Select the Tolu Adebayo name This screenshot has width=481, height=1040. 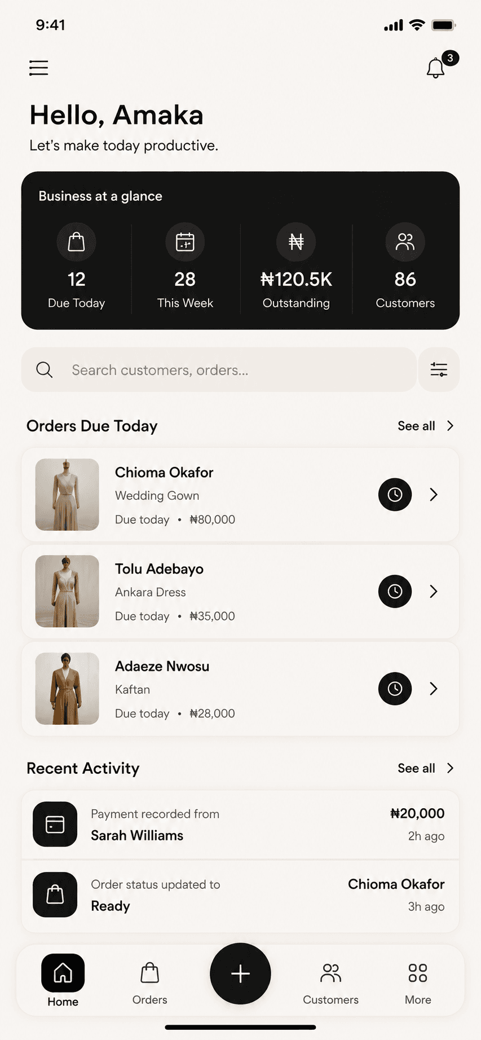159,569
